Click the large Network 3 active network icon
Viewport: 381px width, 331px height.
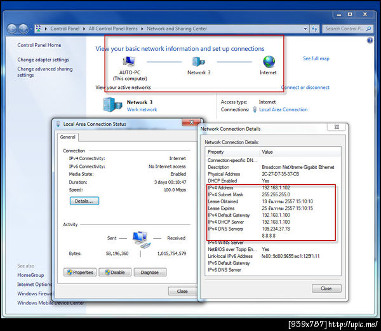(112, 104)
